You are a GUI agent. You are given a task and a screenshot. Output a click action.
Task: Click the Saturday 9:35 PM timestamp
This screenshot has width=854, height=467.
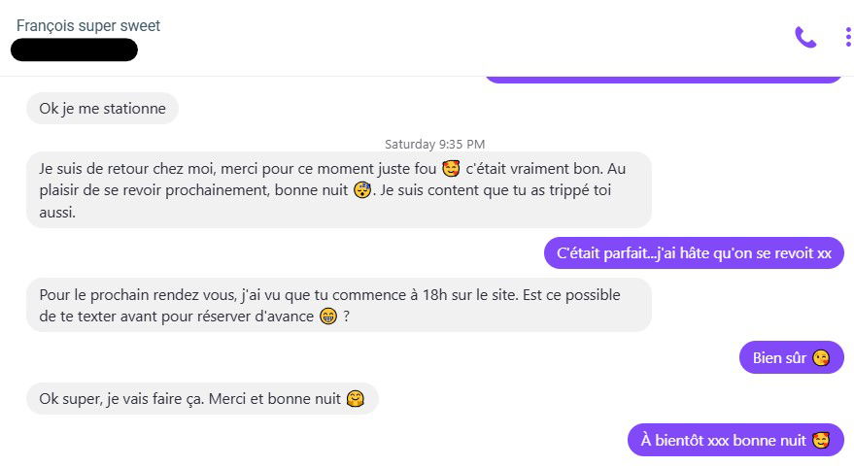point(434,145)
